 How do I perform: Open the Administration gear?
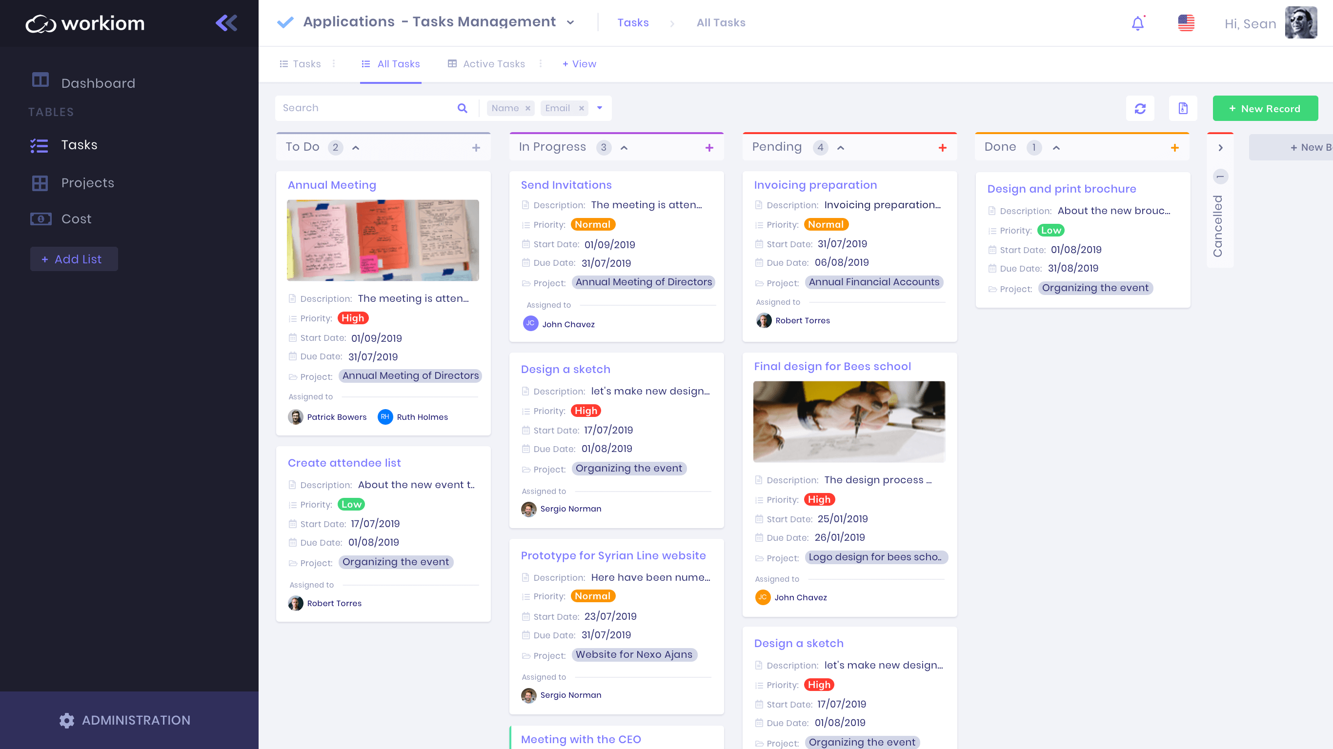(67, 720)
